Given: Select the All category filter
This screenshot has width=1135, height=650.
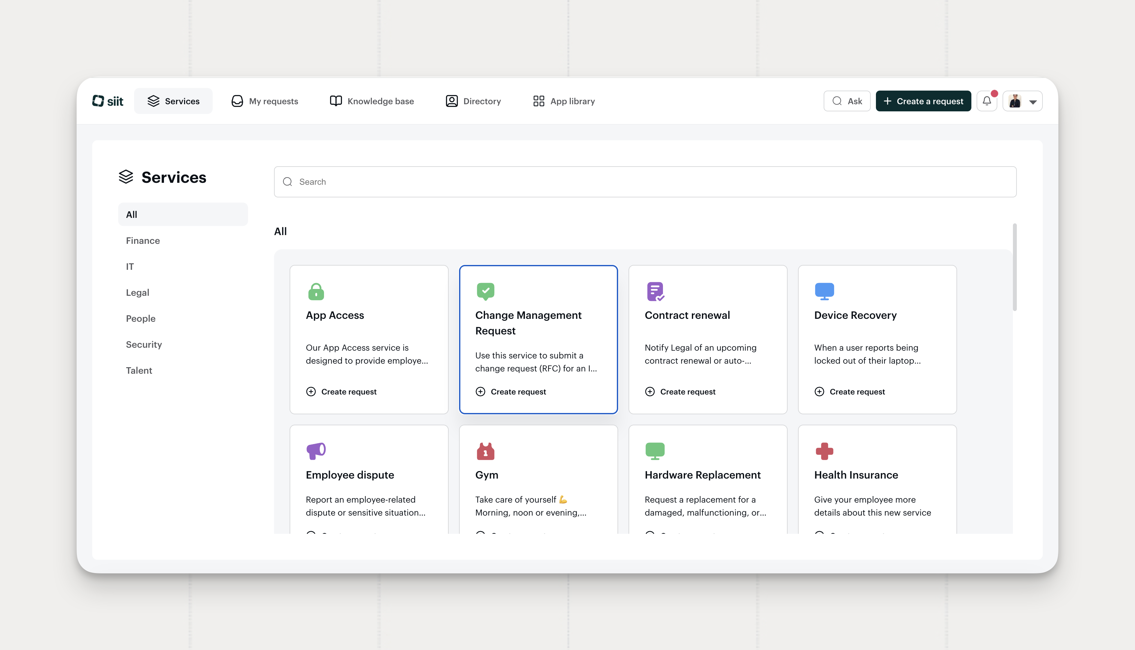Looking at the screenshot, I should tap(183, 215).
